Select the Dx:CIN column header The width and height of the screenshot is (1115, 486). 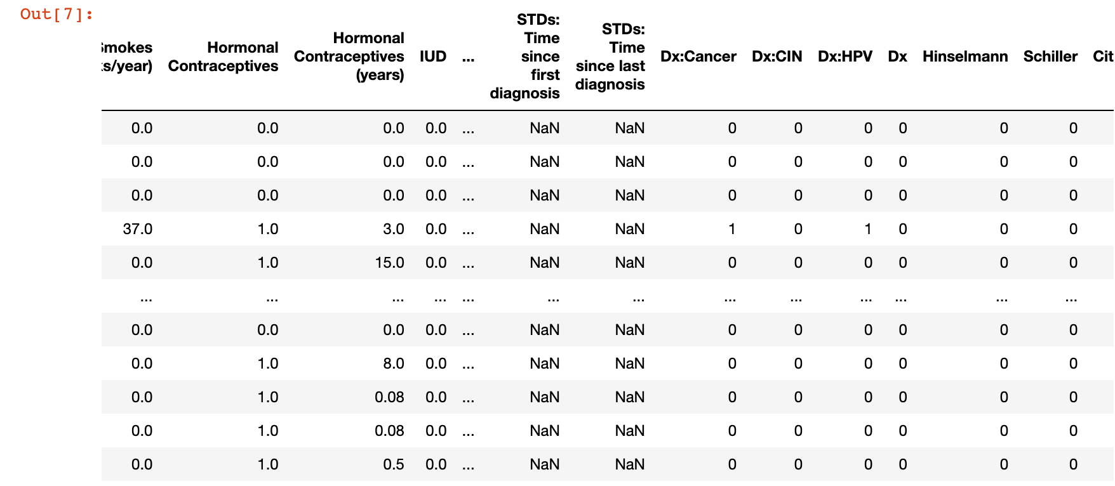[x=777, y=56]
